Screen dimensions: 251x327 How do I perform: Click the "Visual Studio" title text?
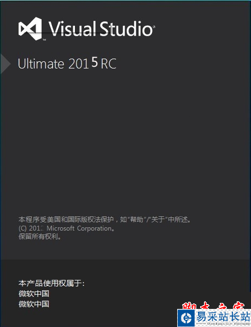tap(101, 28)
